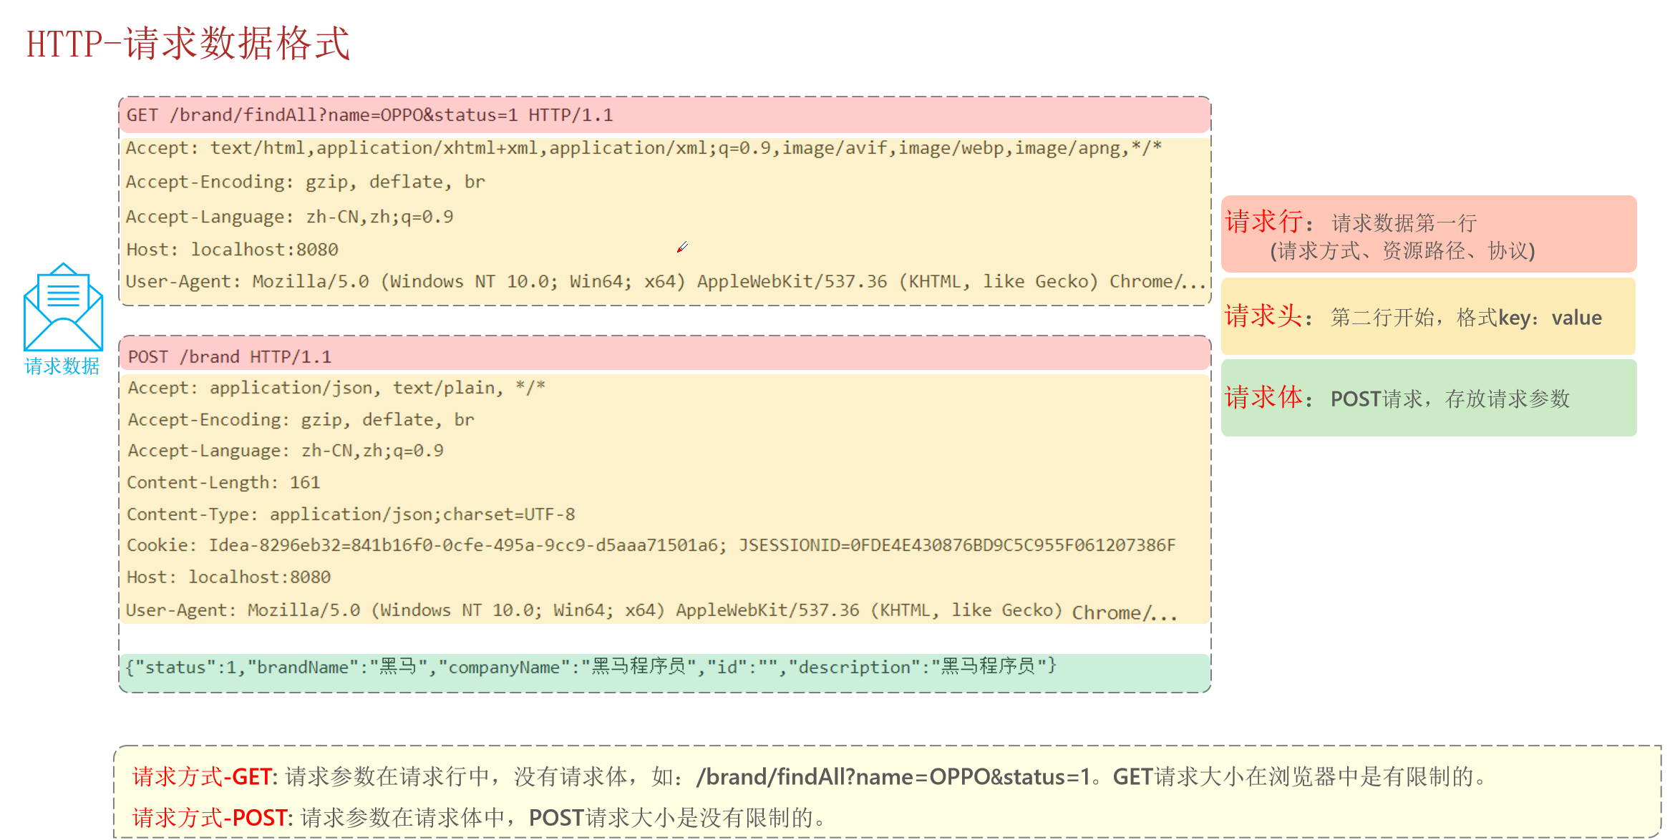Click the JSON request body green line
The height and width of the screenshot is (840, 1670).
tap(591, 667)
